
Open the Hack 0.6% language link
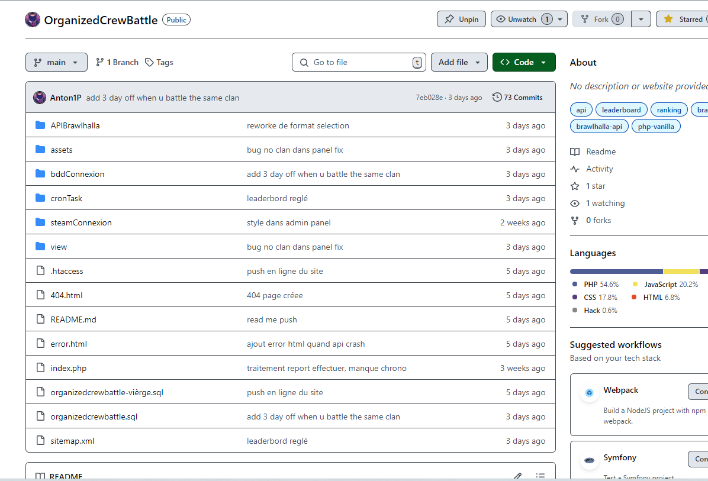(595, 311)
